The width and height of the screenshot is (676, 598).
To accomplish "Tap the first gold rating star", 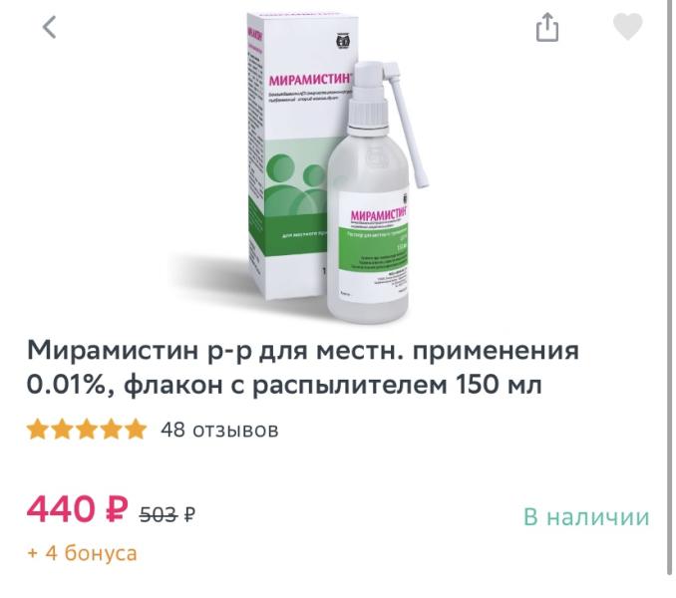I will tap(37, 430).
